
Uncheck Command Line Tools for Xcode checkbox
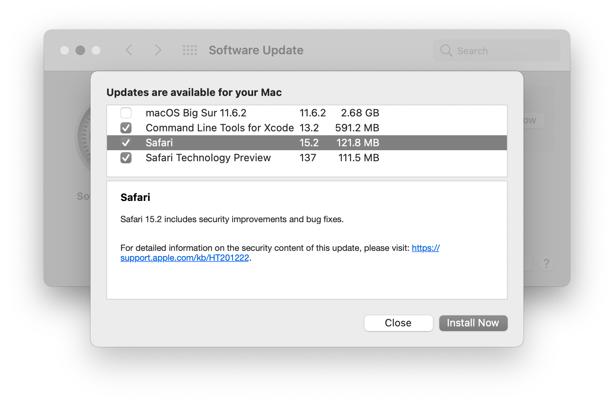click(126, 128)
